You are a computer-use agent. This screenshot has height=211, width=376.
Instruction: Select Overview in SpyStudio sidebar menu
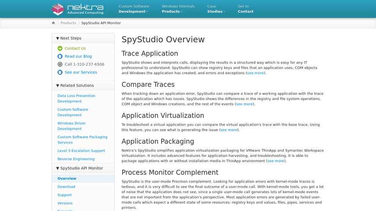click(83, 178)
